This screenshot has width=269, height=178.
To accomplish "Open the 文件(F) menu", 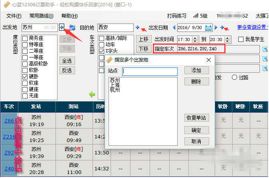I will pyautogui.click(x=14, y=16).
